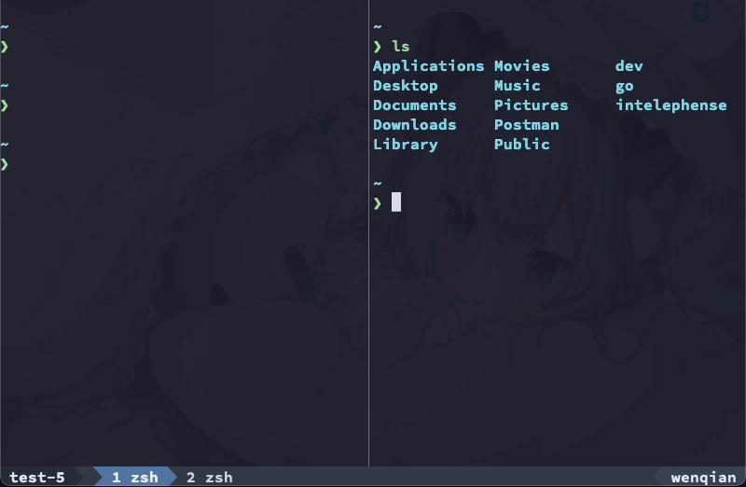Click the Pictures directory entry

[531, 105]
